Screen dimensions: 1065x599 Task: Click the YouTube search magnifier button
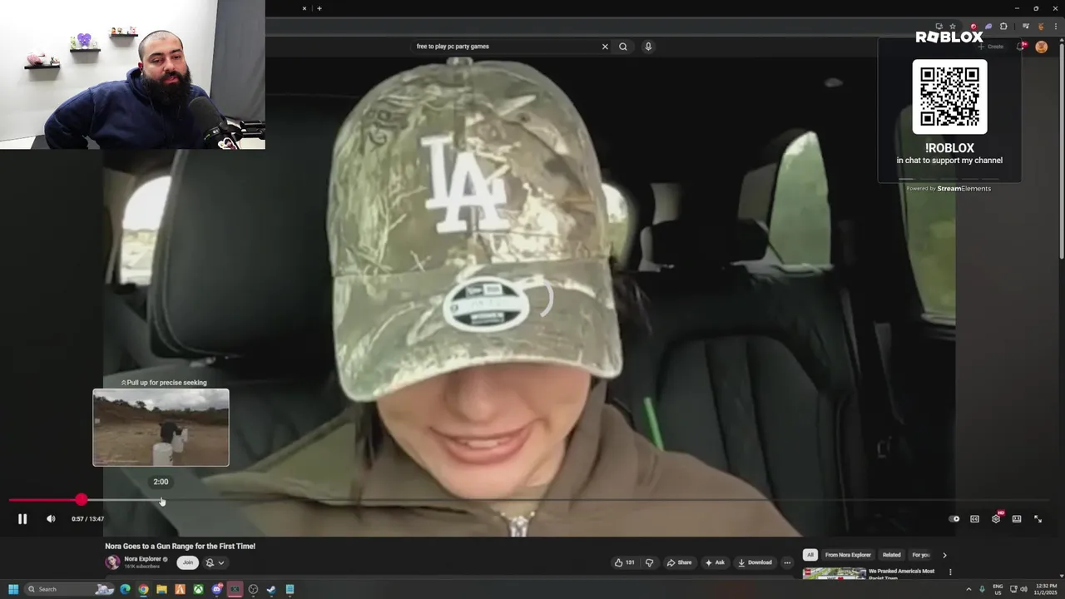(x=623, y=47)
